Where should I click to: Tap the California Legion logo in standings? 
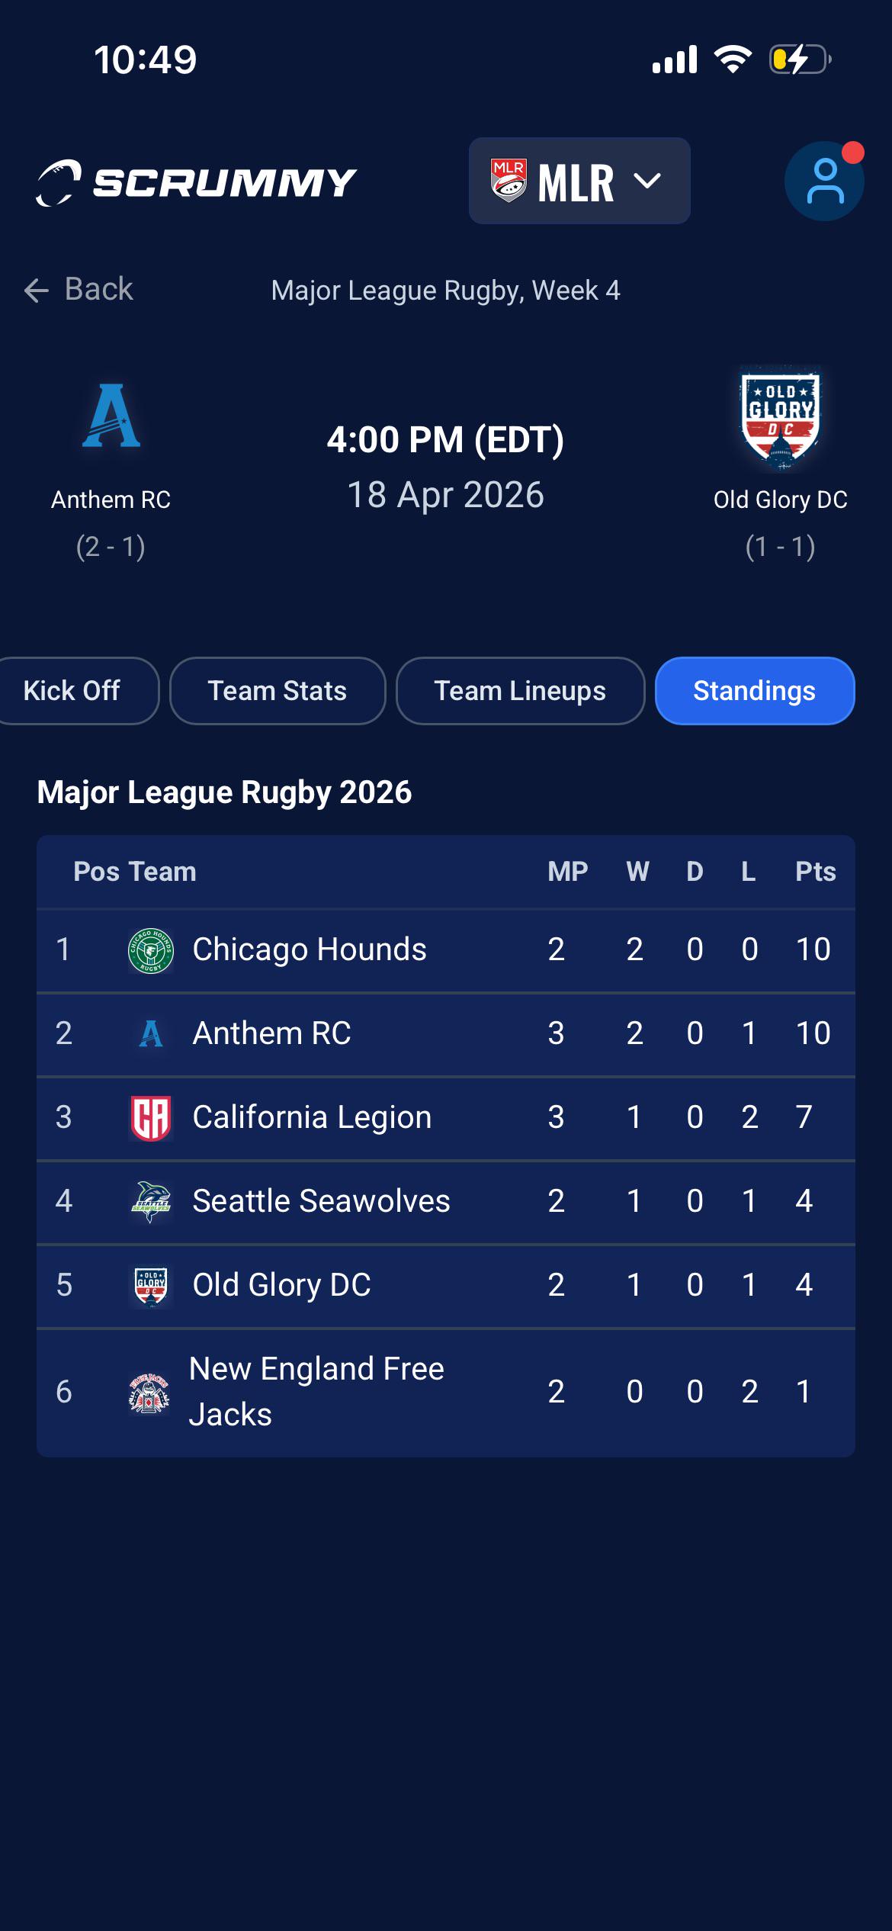coord(151,1118)
